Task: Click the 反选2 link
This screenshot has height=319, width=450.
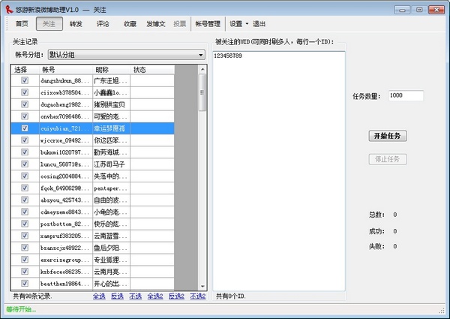Action: coord(176,296)
